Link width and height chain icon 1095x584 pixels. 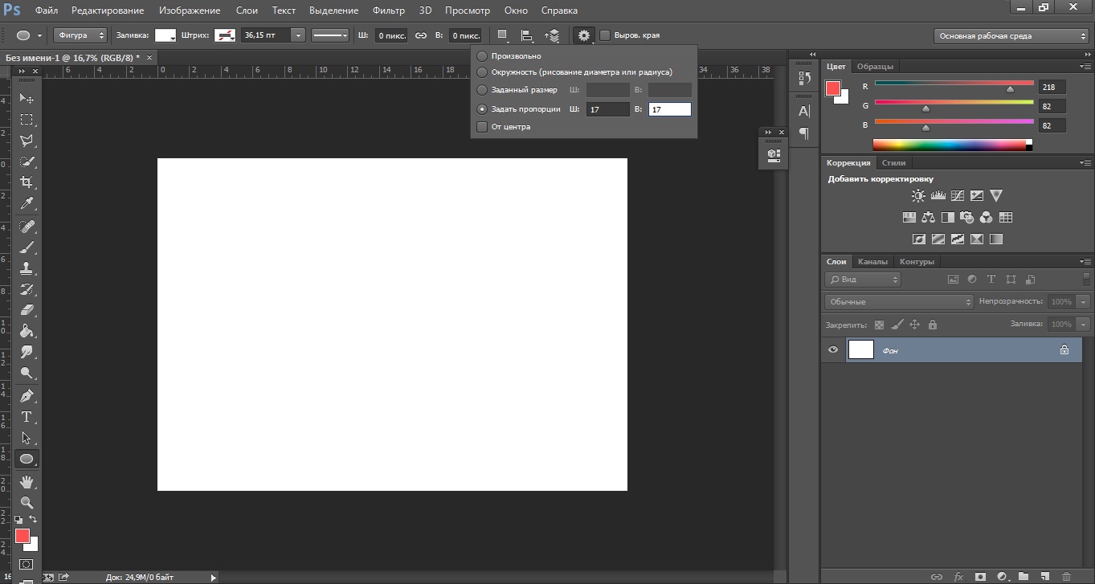click(x=420, y=35)
